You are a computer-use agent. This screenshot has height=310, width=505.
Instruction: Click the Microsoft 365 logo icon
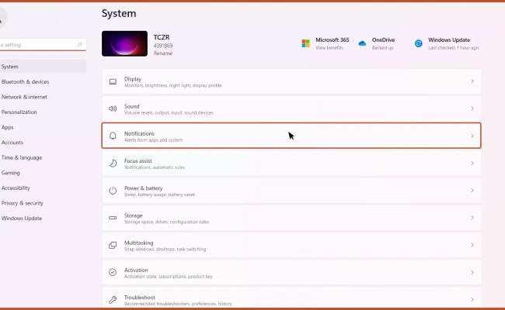pos(305,43)
